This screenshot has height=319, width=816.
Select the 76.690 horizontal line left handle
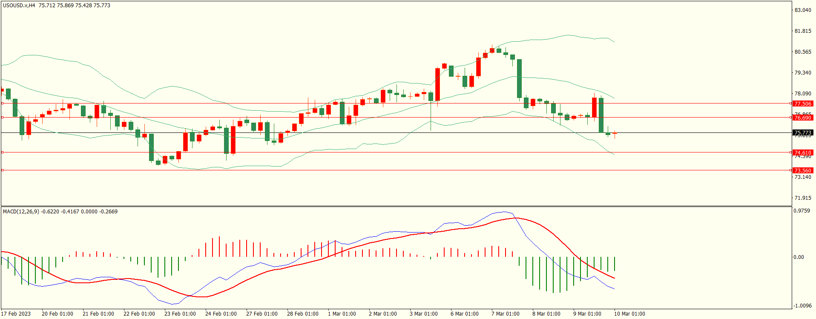point(3,118)
